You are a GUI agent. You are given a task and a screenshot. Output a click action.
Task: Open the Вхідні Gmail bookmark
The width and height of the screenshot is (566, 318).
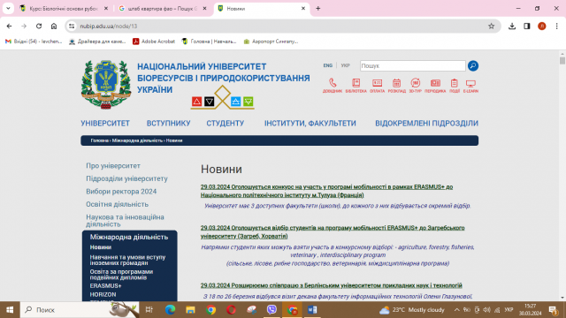pyautogui.click(x=34, y=42)
